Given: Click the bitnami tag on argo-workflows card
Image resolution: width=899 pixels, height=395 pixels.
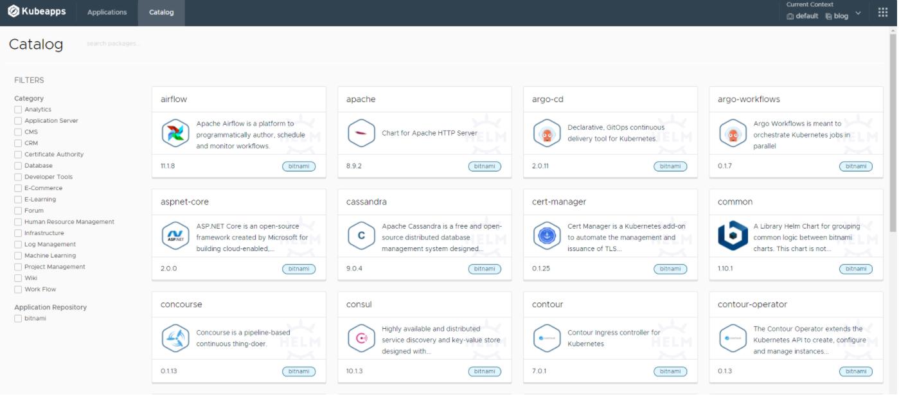Looking at the screenshot, I should [855, 166].
